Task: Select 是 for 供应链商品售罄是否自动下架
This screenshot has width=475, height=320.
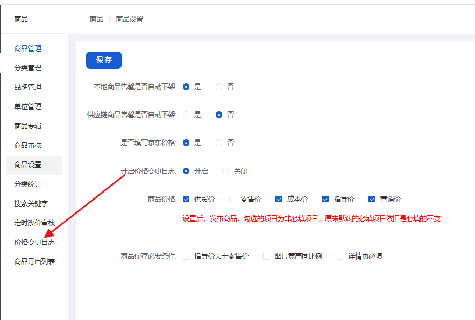Action: [186, 115]
